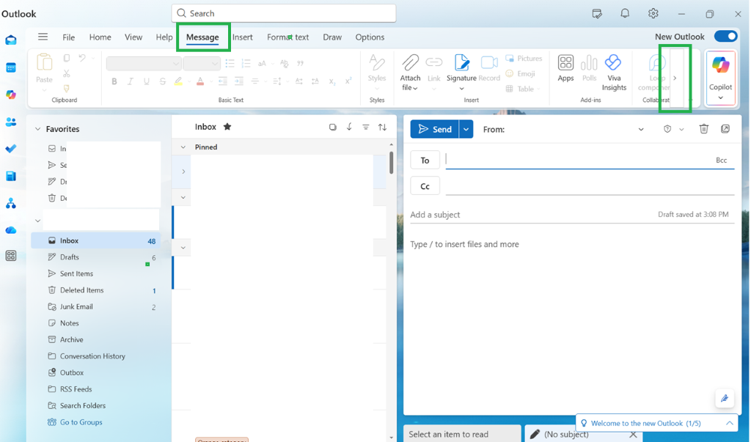Click the Inbox favorite star

227,127
